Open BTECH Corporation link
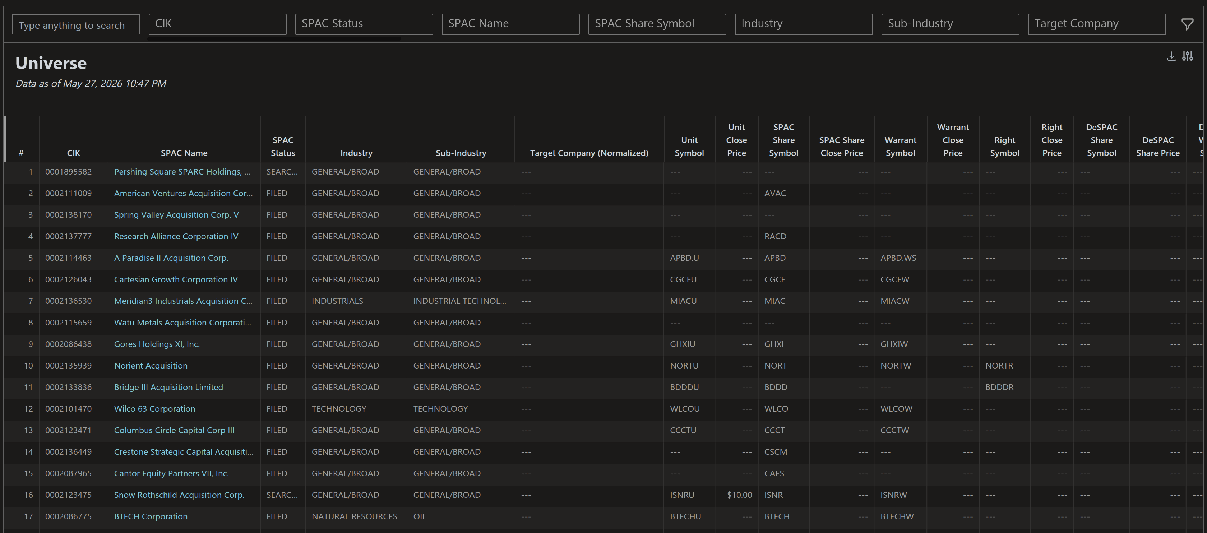 click(151, 516)
